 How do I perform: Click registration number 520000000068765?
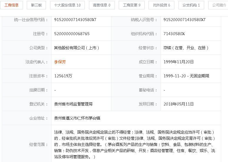coord(72,34)
